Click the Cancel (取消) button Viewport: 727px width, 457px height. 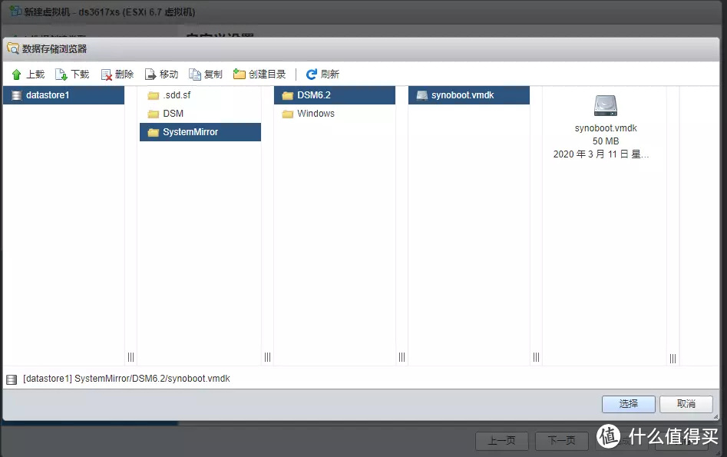(x=686, y=404)
